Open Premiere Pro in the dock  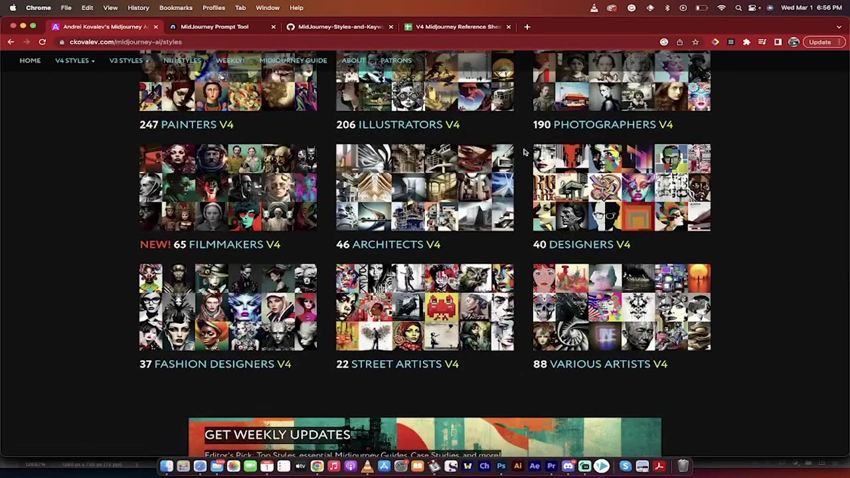(551, 466)
